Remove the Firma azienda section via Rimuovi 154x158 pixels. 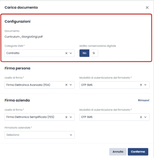click(x=143, y=100)
